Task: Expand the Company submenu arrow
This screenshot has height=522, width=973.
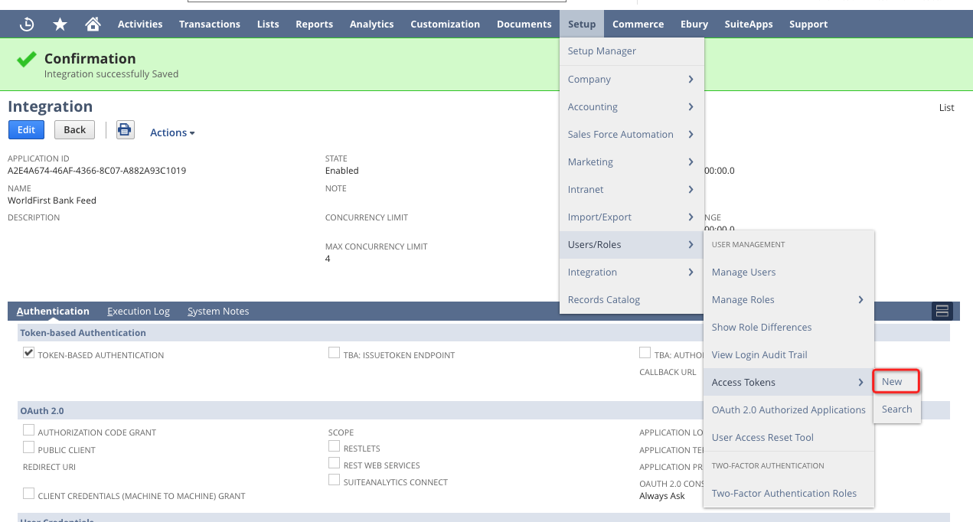Action: [691, 80]
